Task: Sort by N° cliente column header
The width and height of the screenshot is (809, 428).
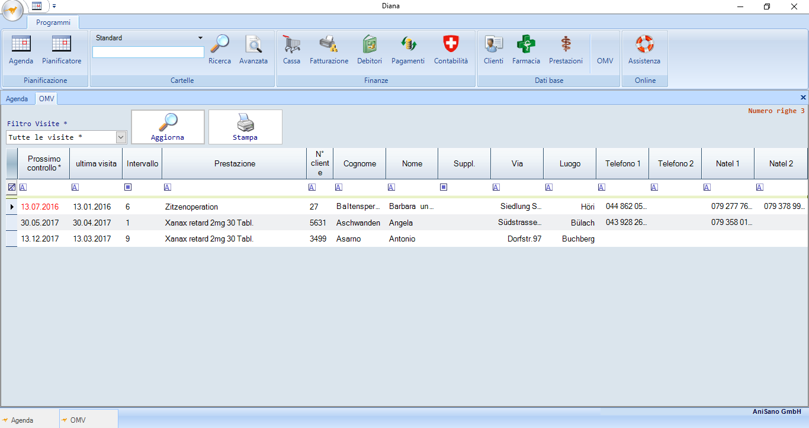Action: [x=320, y=163]
